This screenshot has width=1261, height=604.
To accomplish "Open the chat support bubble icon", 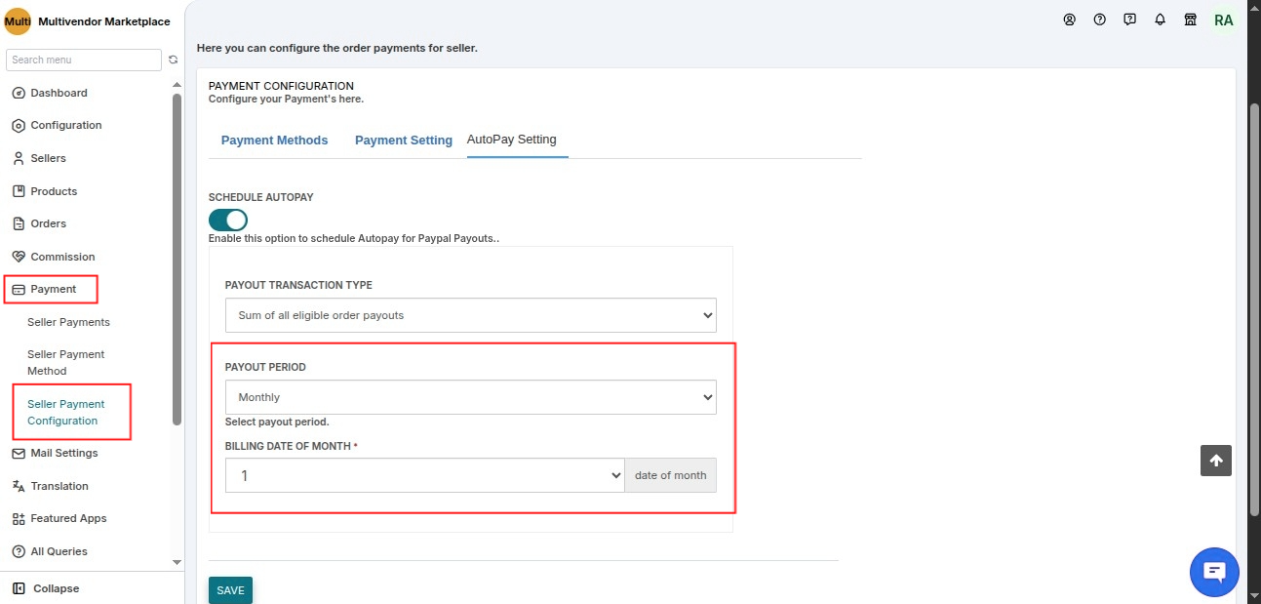I will [x=1214, y=572].
